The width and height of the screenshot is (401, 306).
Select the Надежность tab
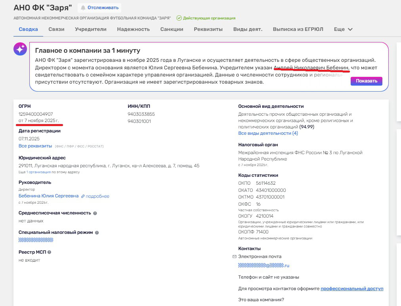[x=133, y=29]
